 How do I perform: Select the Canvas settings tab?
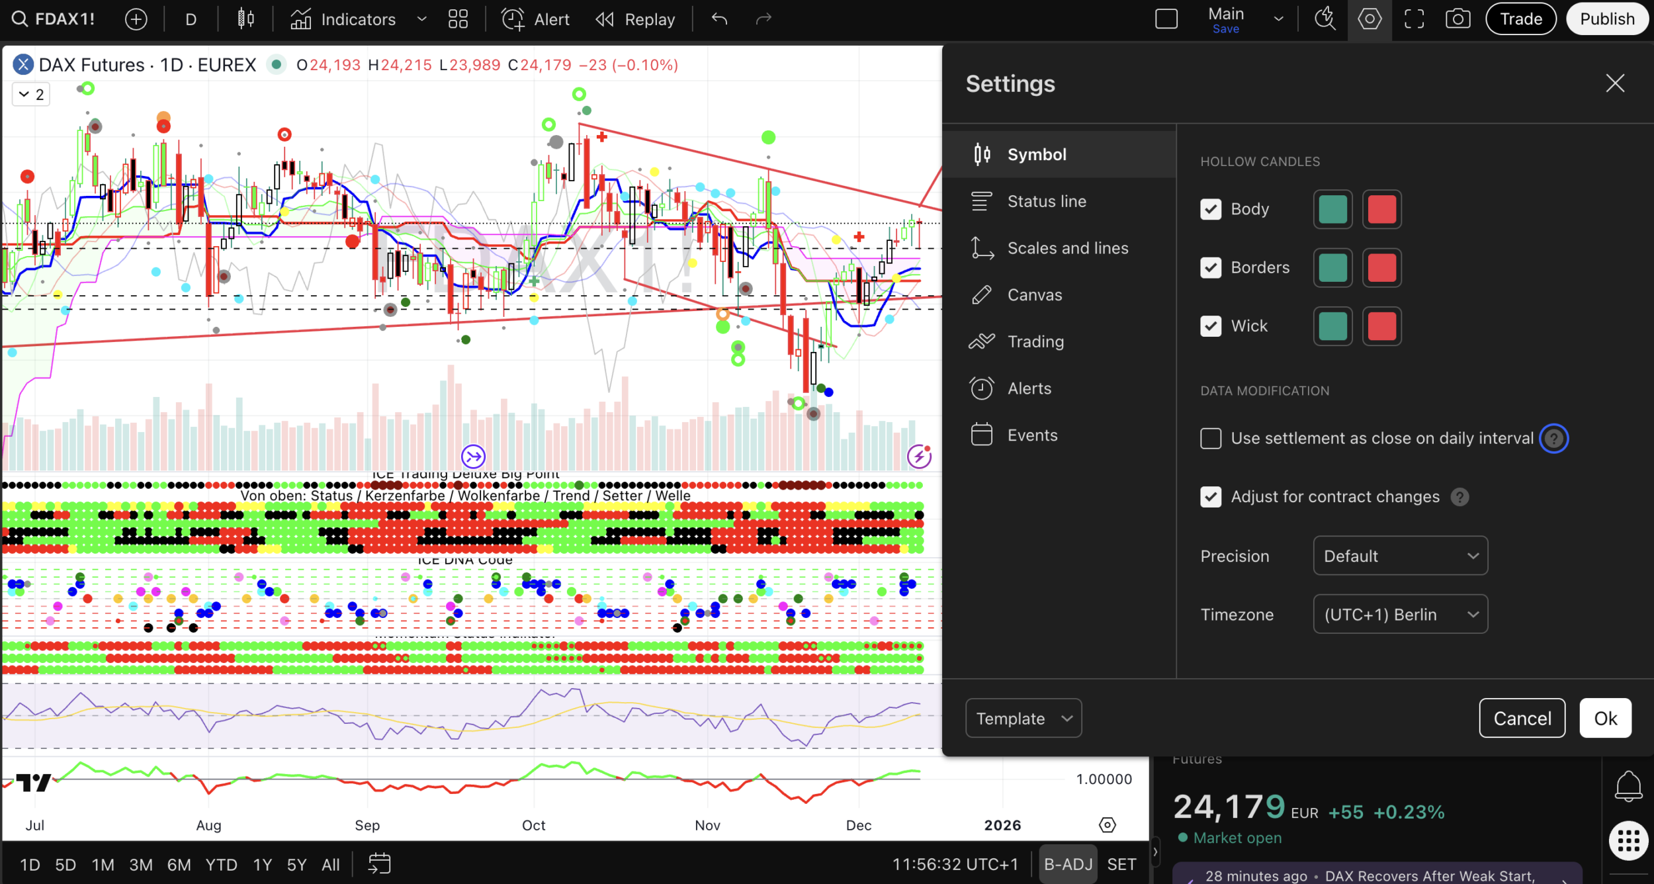click(1034, 295)
